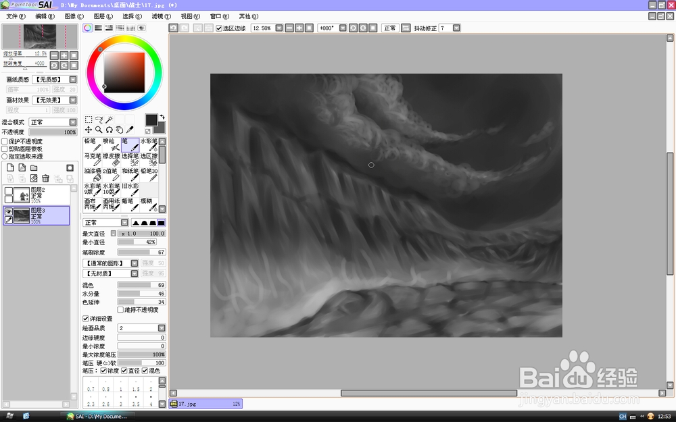Screen dimensions: 676x422
Task: Select the 模糊 blur tool
Action: 149,205
